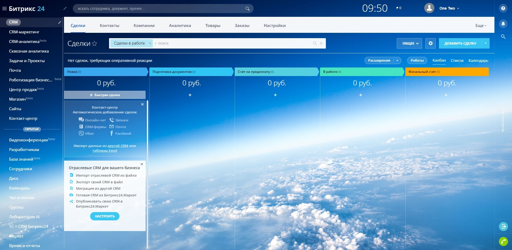Click Импорт отраслевой CRM из файла
This screenshot has width=512, height=250.
[106, 175]
